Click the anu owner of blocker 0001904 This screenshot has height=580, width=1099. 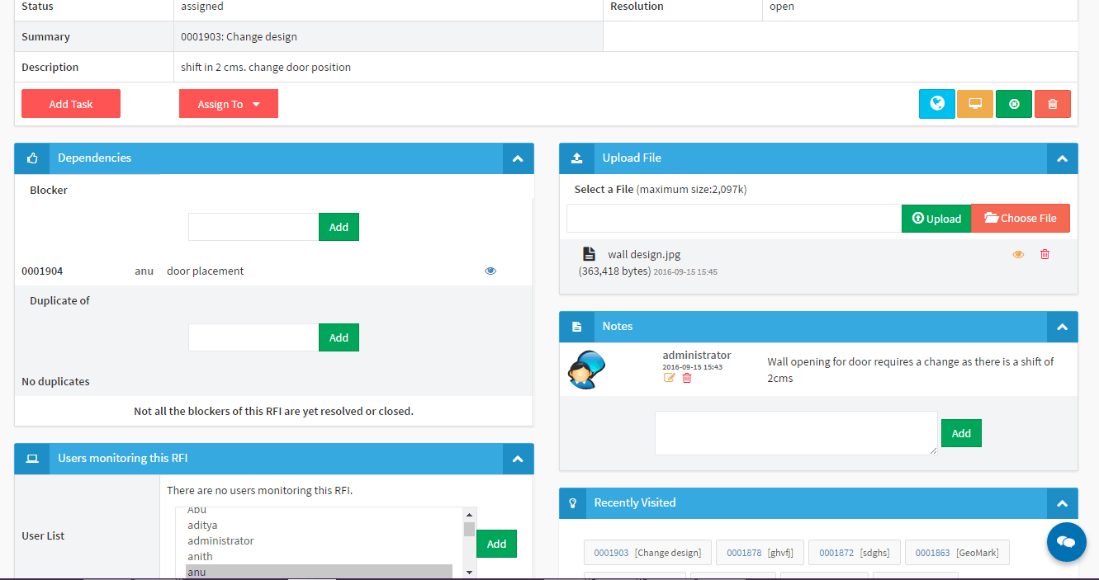coord(144,271)
